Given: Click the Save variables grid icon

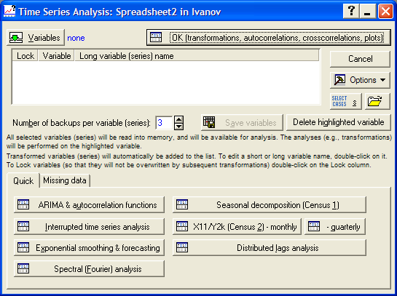Looking at the screenshot, I should 209,122.
